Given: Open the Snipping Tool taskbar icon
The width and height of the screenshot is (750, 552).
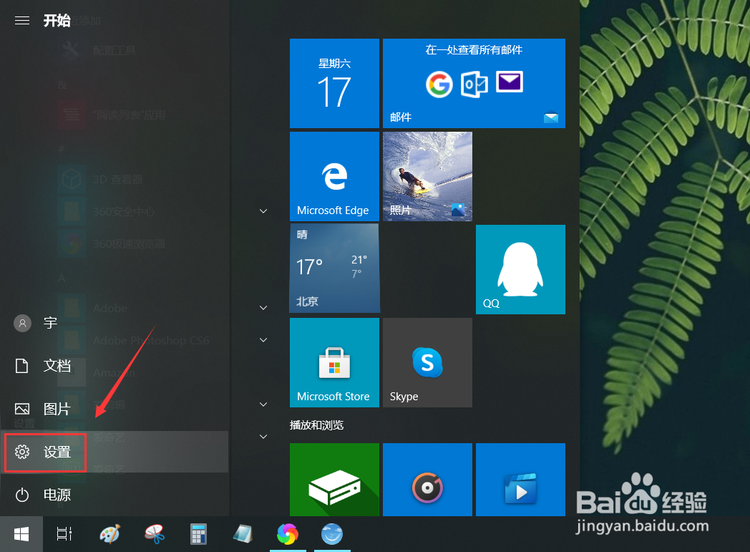Looking at the screenshot, I should coord(154,534).
